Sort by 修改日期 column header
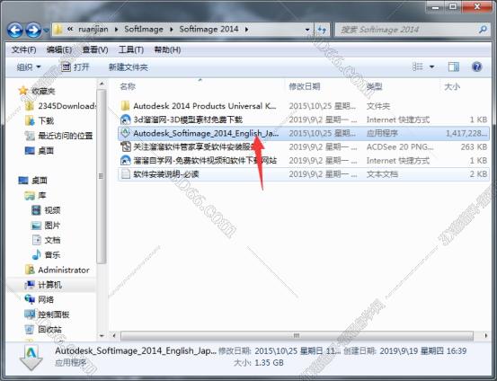 tap(305, 86)
